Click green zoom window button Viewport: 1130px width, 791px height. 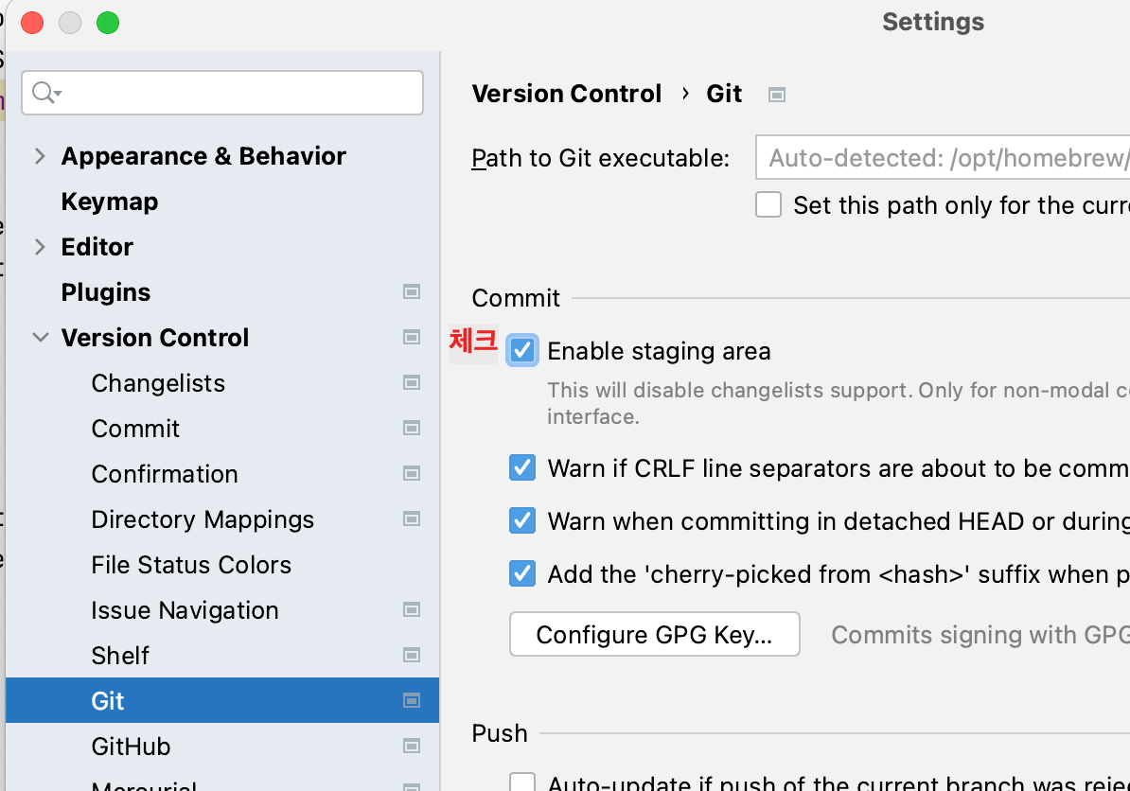click(108, 23)
